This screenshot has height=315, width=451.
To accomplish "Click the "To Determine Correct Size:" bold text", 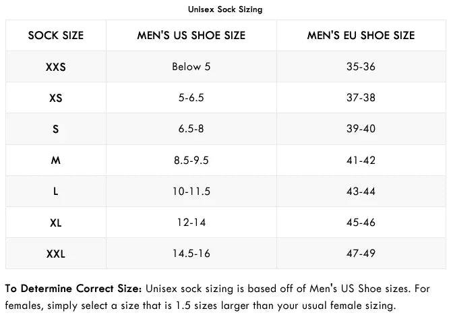I will coord(73,288).
